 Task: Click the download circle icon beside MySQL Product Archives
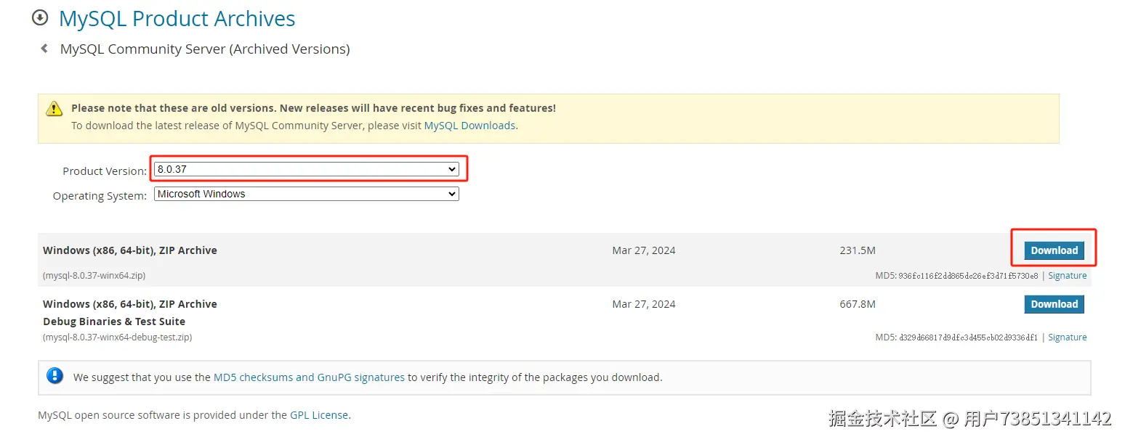point(40,17)
